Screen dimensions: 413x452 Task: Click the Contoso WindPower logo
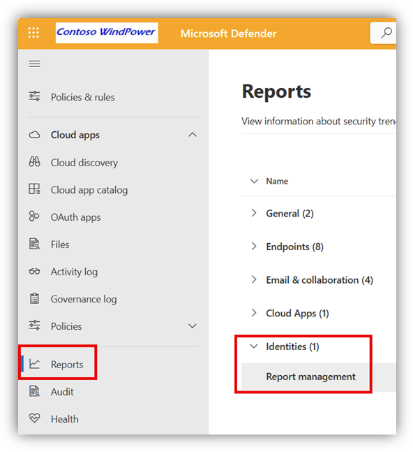coord(107,33)
